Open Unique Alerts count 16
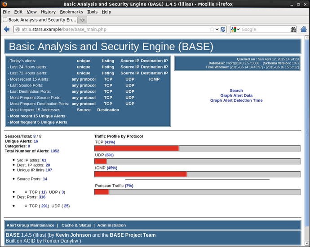The image size is (310, 247). [36, 141]
